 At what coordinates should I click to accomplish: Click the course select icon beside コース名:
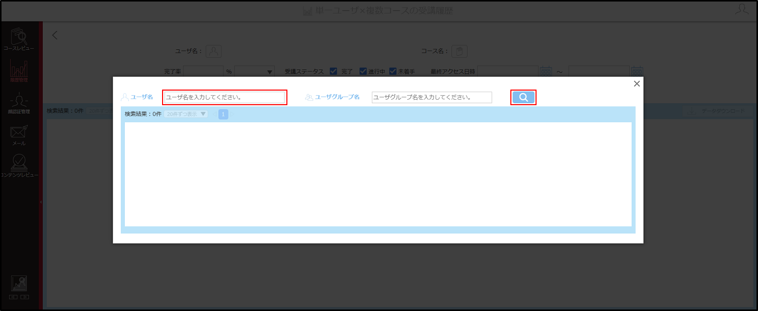(x=460, y=51)
